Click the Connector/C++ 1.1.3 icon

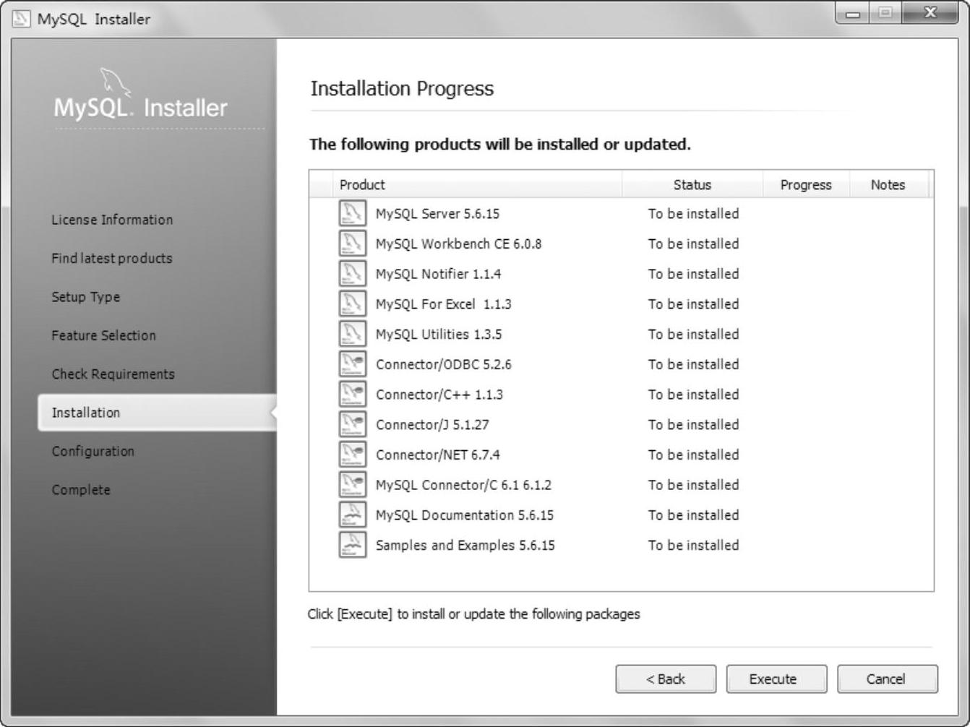[x=352, y=395]
